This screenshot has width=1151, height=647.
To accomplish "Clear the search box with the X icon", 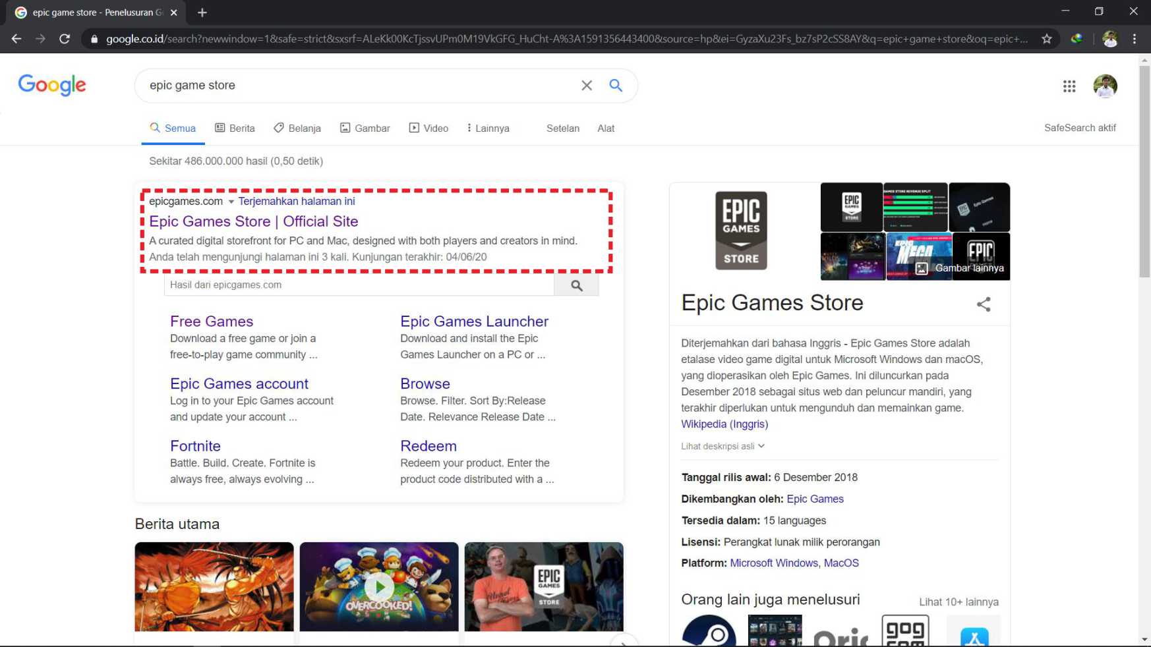I will 586,86.
